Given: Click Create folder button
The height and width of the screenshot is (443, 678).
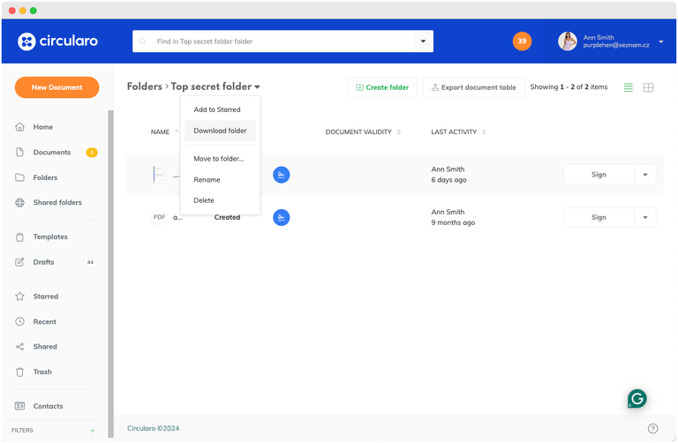Looking at the screenshot, I should pos(382,87).
